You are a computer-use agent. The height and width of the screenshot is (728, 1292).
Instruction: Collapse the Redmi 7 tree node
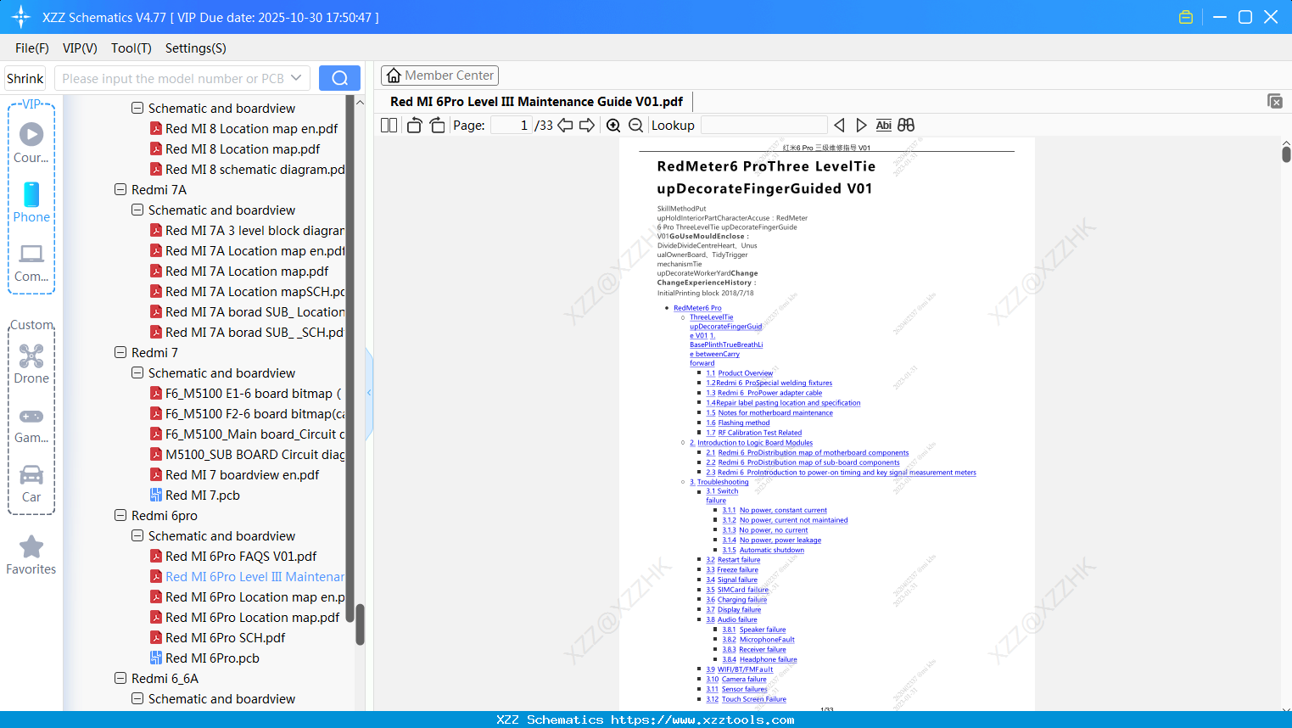pyautogui.click(x=120, y=352)
